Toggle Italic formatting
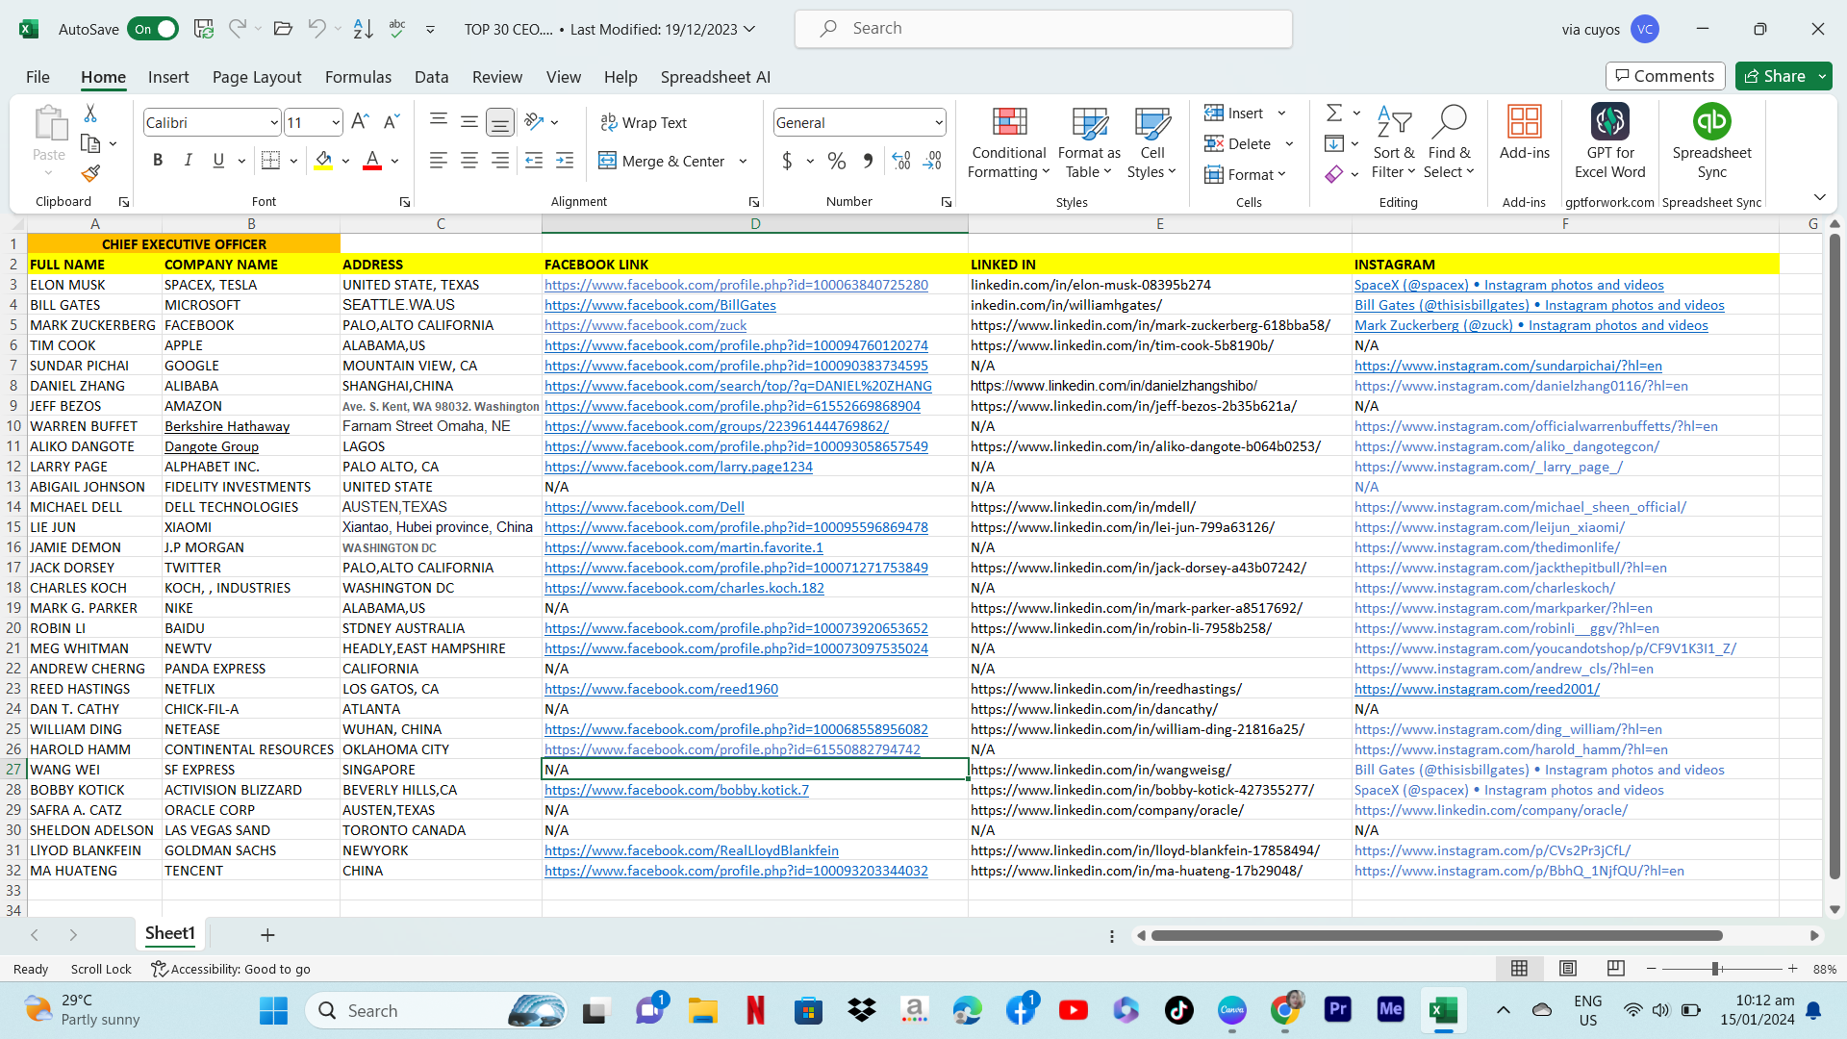 pyautogui.click(x=189, y=161)
